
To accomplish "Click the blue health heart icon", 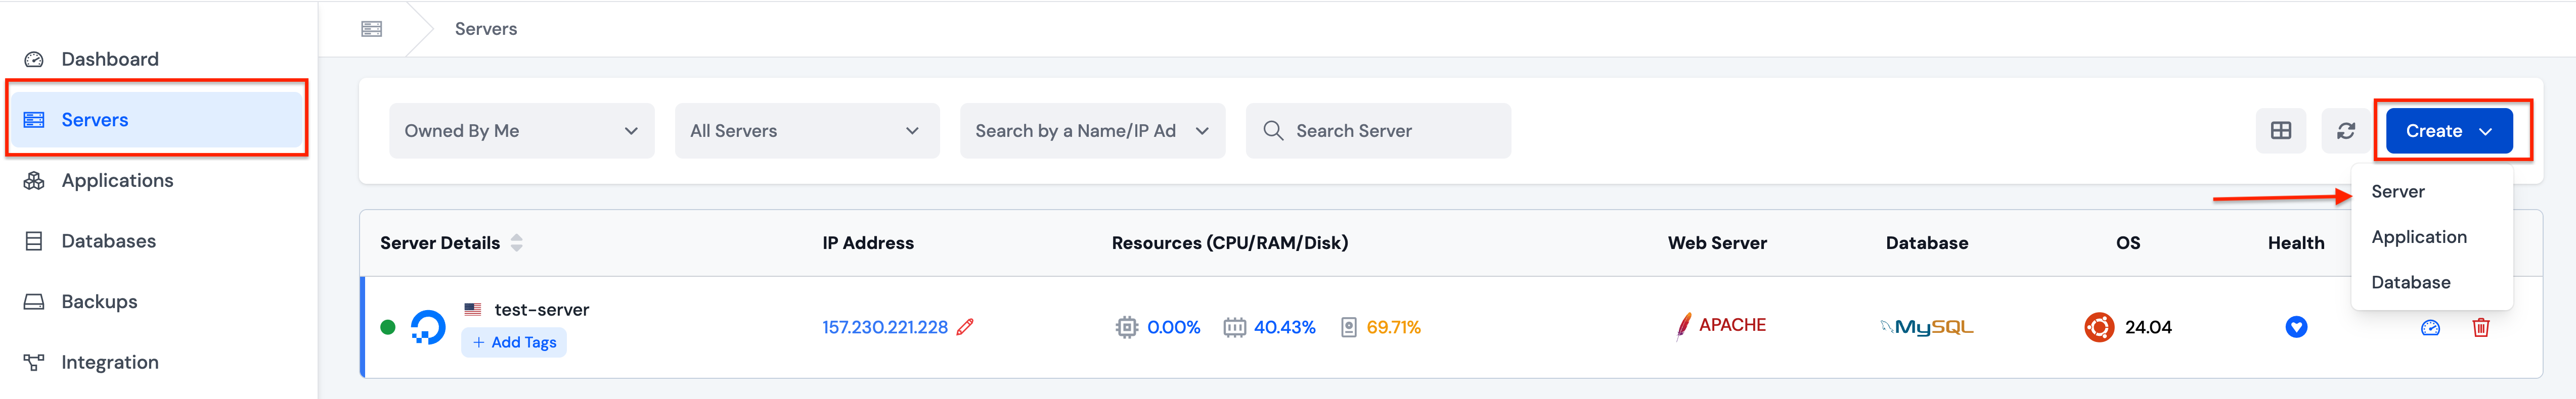I will pyautogui.click(x=2296, y=327).
